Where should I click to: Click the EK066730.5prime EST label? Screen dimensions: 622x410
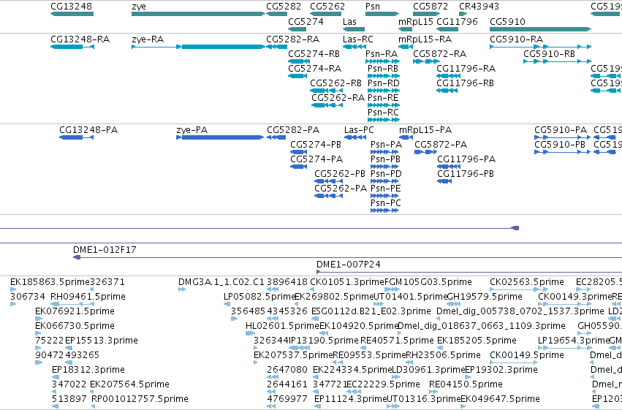[75, 326]
